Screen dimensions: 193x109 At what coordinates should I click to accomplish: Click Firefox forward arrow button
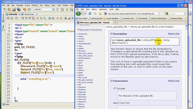click(83, 14)
